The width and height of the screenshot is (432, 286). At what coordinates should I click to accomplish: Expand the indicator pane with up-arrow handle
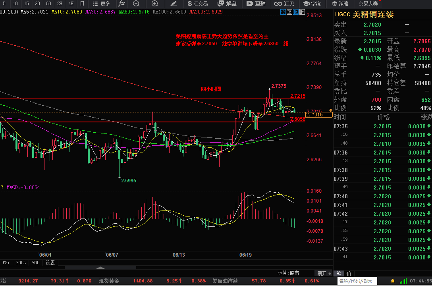(101, 268)
